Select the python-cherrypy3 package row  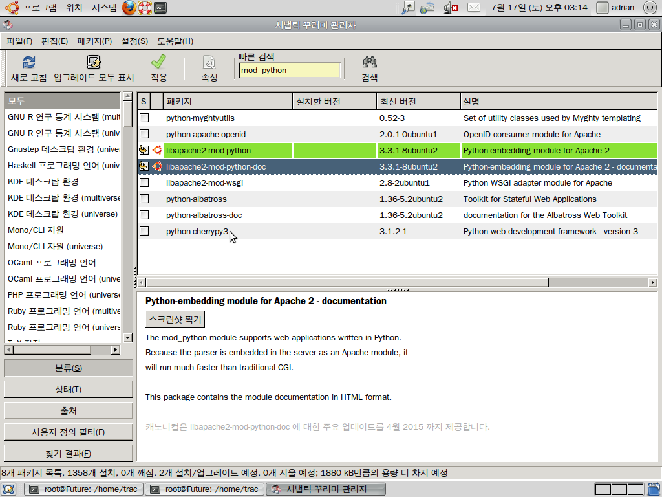pyautogui.click(x=398, y=231)
